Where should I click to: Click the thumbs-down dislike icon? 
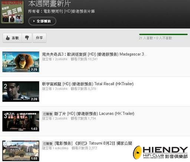(27, 38)
